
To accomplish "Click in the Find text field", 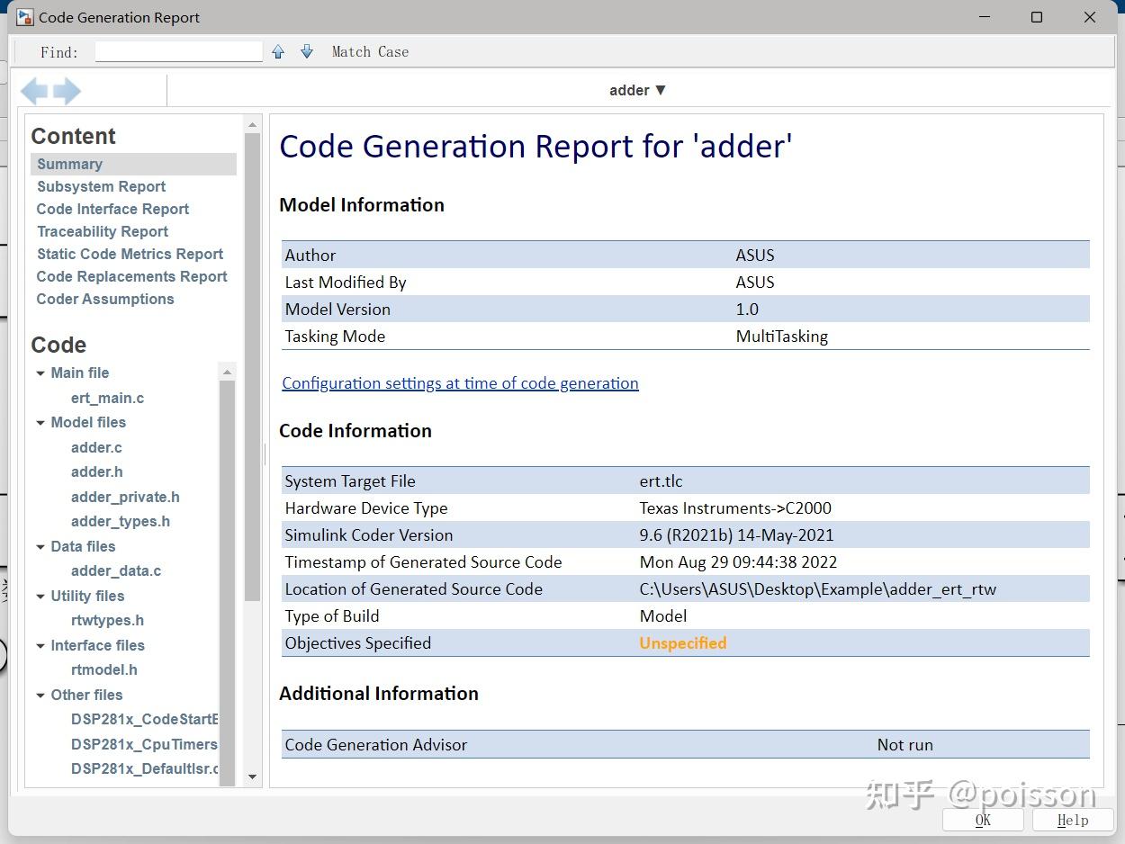I will pos(178,52).
